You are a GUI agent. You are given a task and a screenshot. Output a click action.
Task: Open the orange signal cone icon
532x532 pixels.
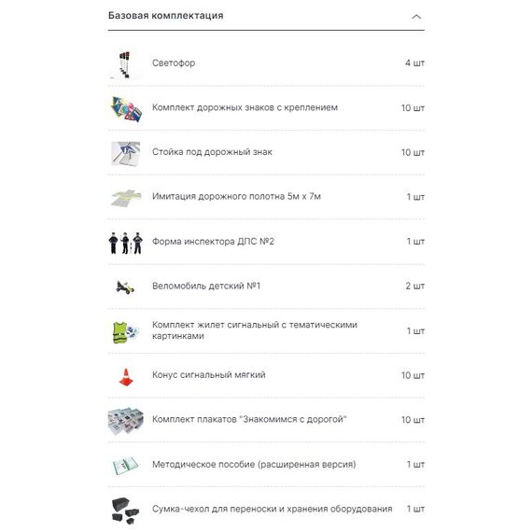click(126, 377)
